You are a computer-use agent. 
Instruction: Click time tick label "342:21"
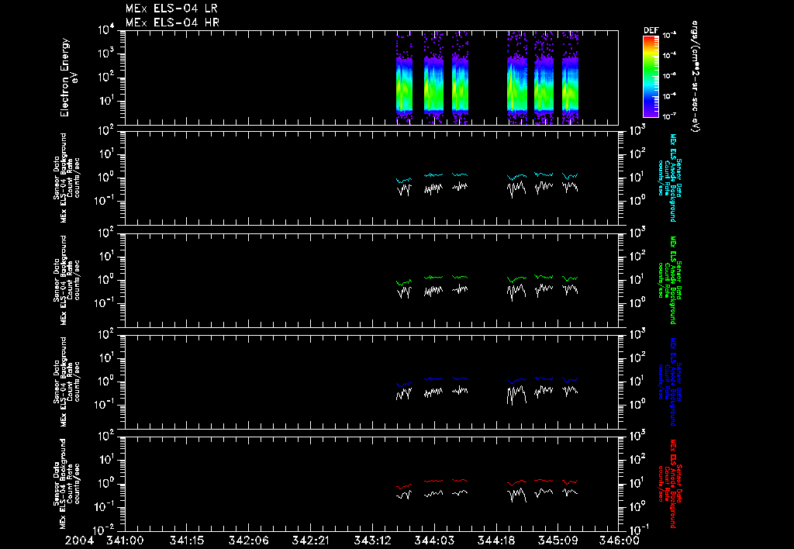310,541
